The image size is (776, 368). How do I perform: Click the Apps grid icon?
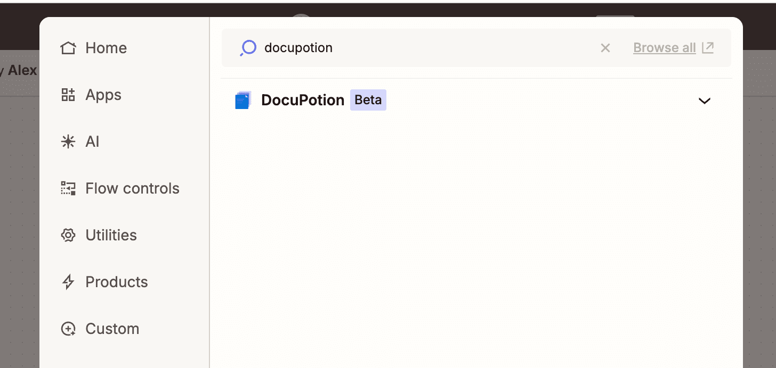(x=68, y=95)
